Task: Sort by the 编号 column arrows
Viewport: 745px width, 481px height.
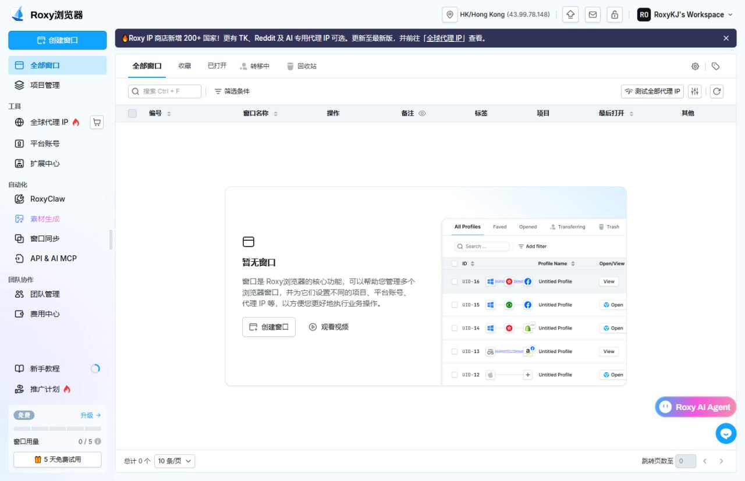Action: pyautogui.click(x=169, y=113)
